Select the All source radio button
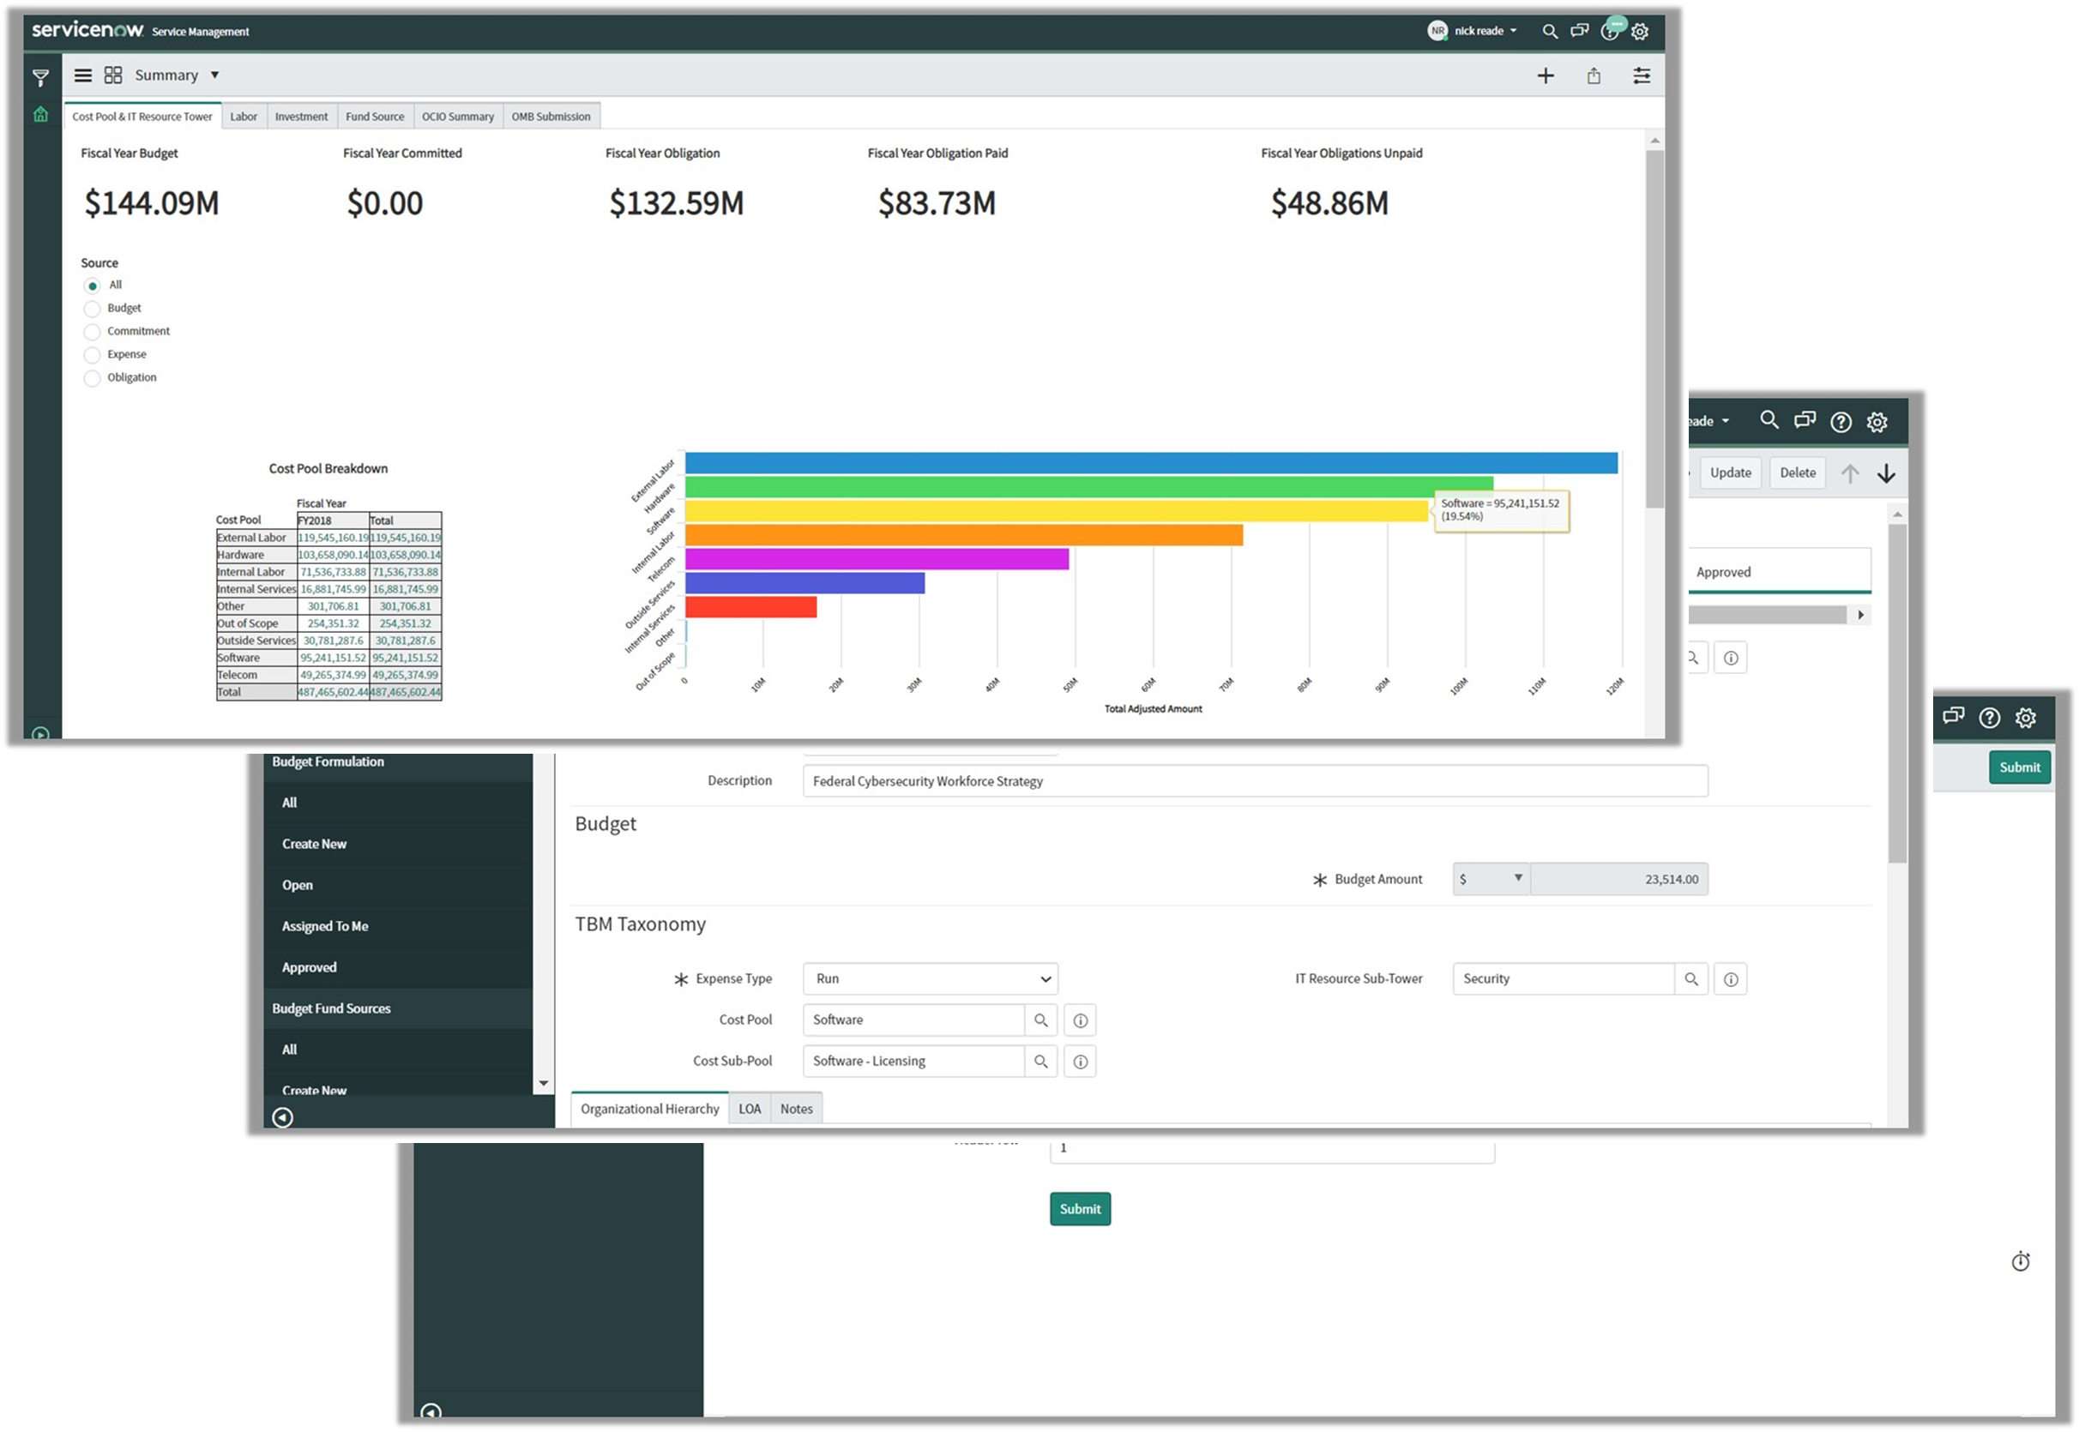 point(92,286)
